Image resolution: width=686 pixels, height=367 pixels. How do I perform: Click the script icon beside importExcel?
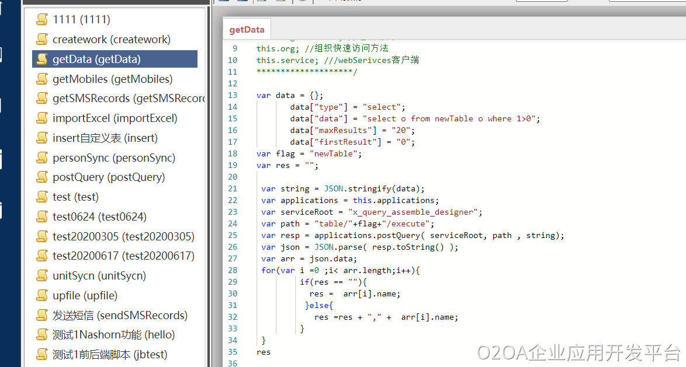[x=41, y=118]
